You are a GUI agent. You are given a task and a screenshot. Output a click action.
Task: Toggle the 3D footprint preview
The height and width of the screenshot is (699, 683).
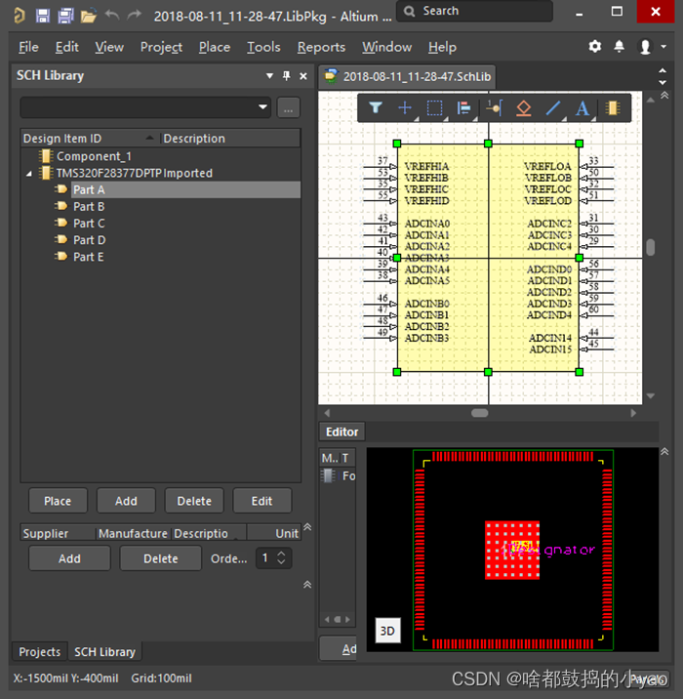[387, 631]
